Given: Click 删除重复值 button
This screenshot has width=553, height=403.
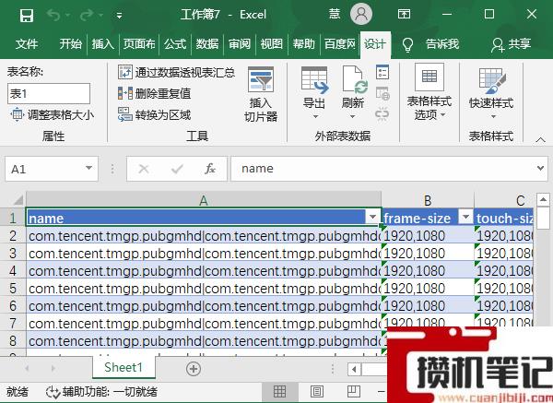Looking at the screenshot, I should tap(155, 93).
